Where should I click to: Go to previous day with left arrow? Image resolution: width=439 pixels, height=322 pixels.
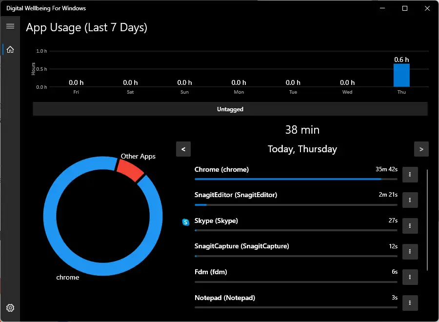[x=183, y=149]
